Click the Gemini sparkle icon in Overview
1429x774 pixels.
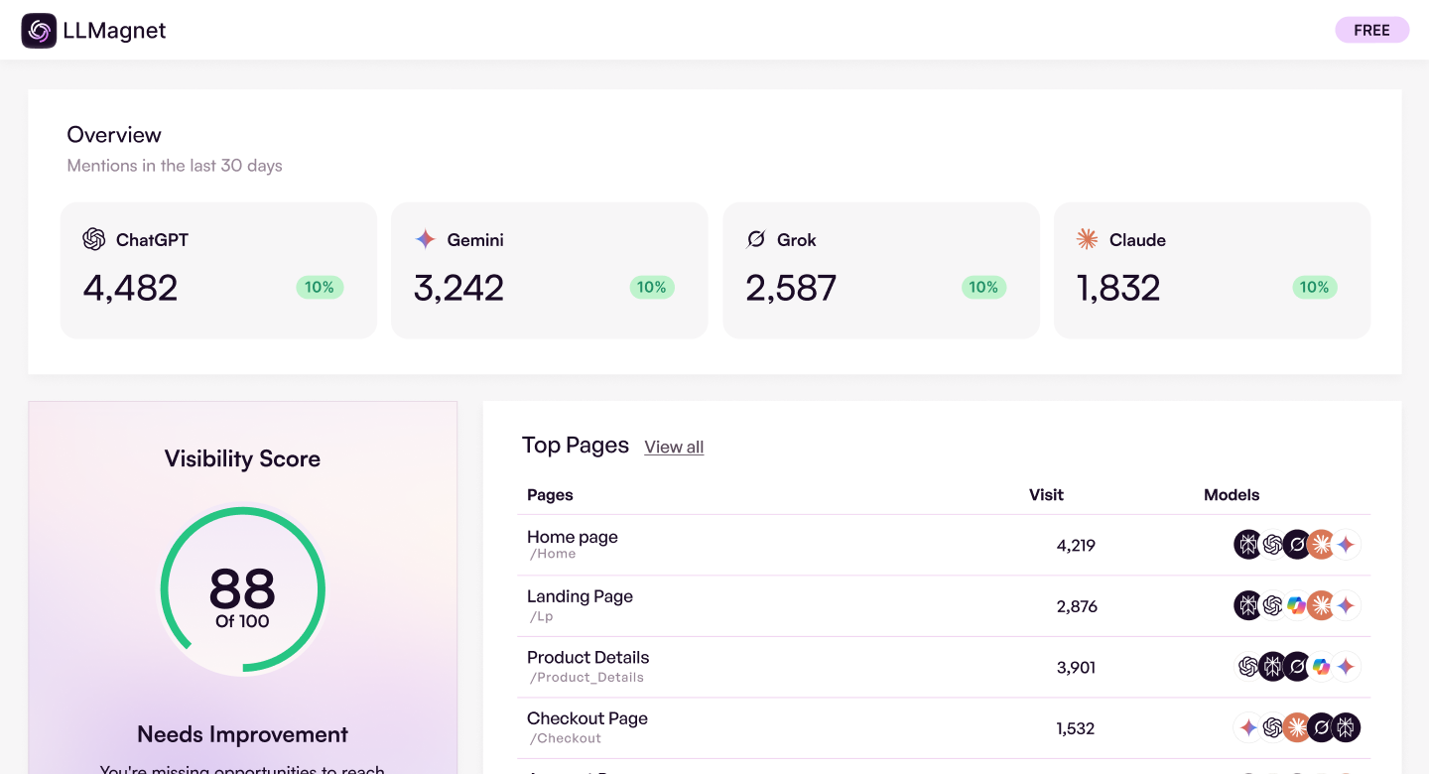click(x=425, y=239)
